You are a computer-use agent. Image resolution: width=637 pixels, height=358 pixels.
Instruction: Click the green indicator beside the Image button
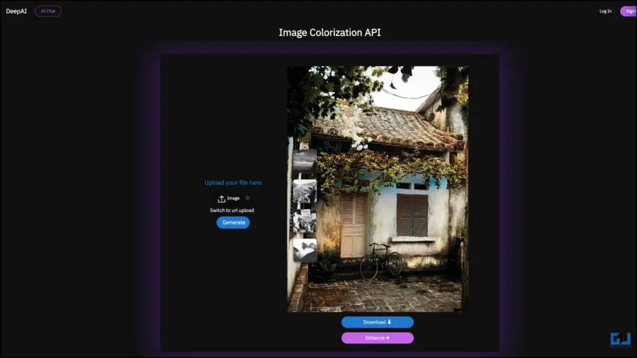pos(246,198)
